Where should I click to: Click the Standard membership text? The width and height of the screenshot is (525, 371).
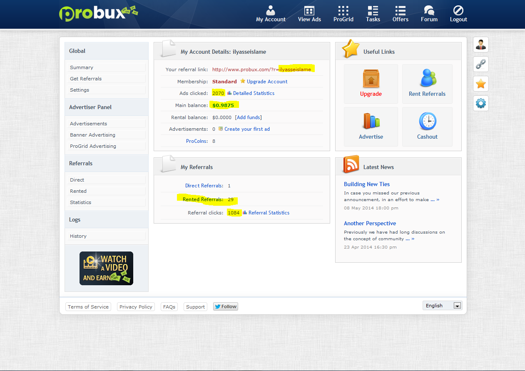click(224, 82)
